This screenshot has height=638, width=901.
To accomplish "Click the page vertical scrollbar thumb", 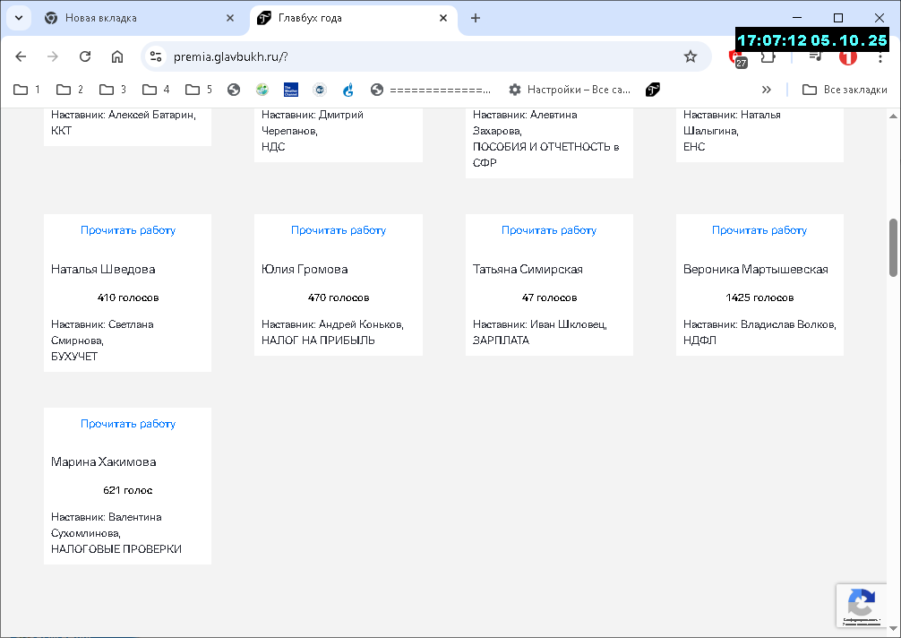I will [x=894, y=247].
